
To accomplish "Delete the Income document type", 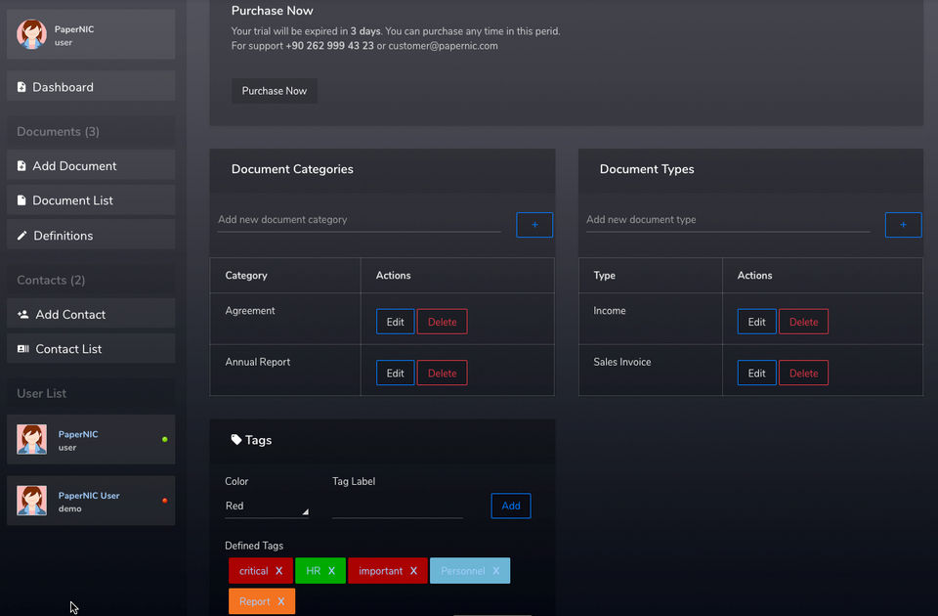I will coord(803,322).
